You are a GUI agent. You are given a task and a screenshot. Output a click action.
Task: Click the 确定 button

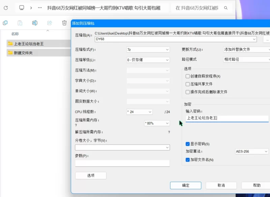[x=186, y=186]
